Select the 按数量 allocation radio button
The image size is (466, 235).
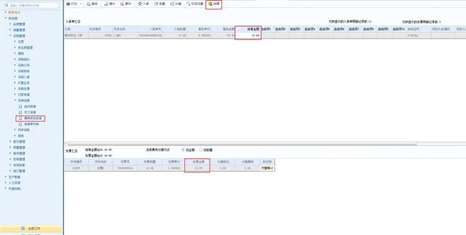coord(201,150)
